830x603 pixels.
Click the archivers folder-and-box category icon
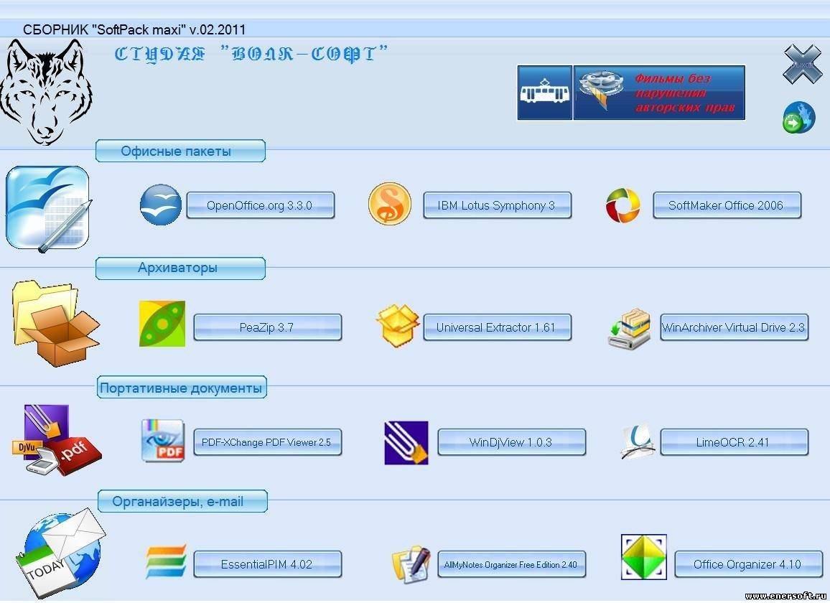click(55, 324)
